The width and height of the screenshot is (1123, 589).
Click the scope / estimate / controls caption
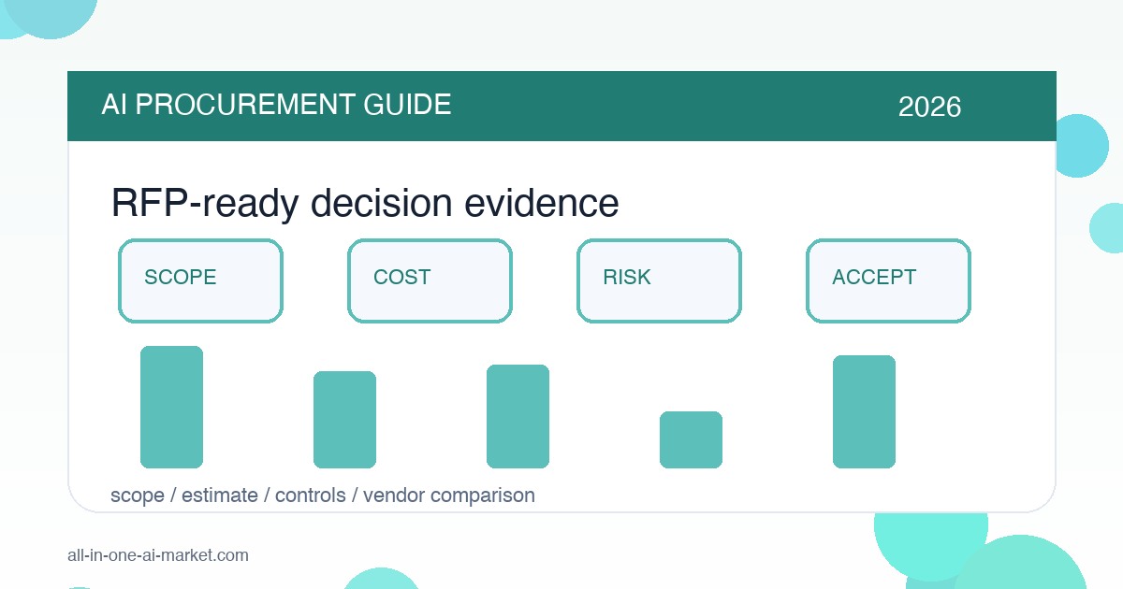(228, 496)
